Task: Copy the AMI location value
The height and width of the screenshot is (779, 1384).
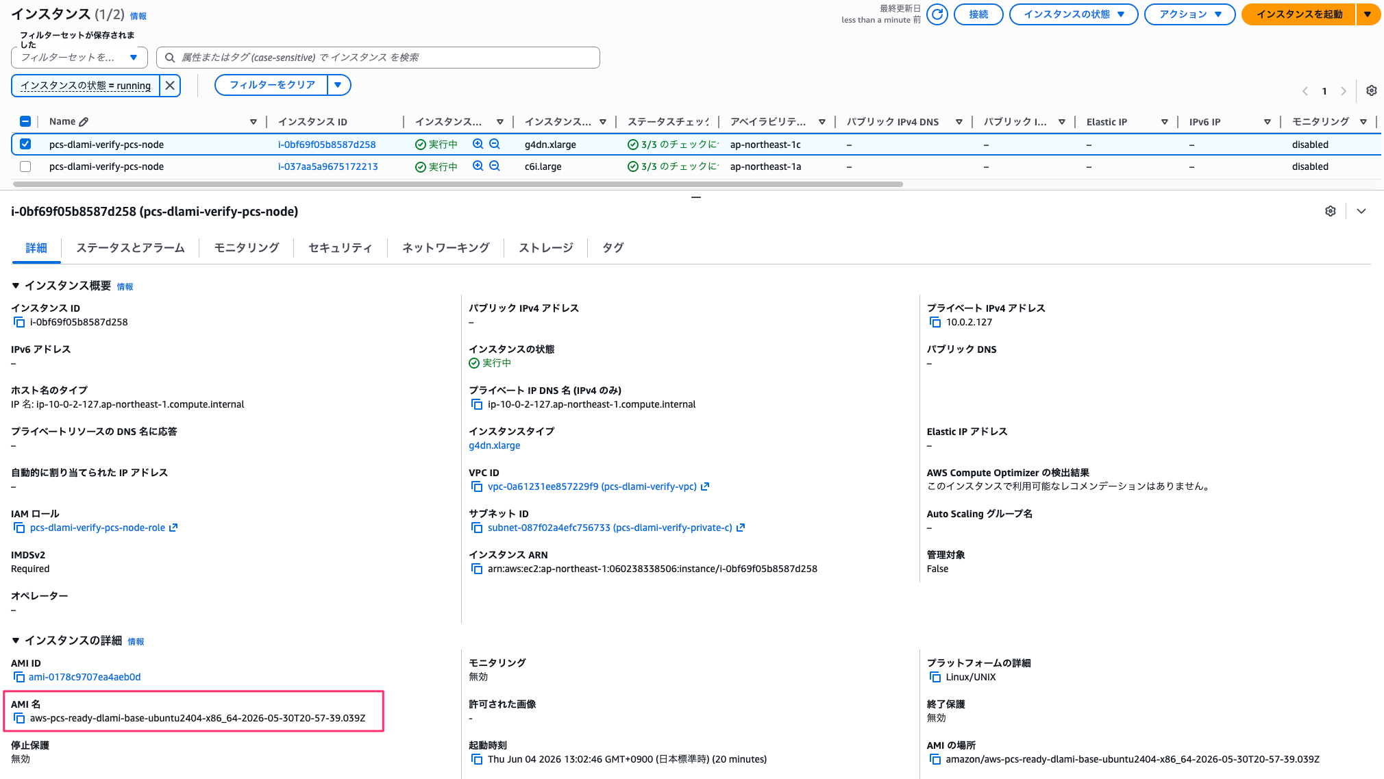Action: [x=935, y=759]
